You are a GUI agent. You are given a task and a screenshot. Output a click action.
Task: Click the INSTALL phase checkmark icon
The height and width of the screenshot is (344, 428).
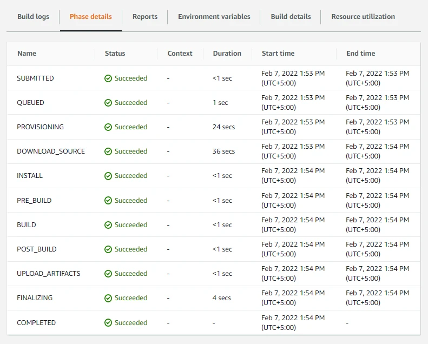click(108, 176)
